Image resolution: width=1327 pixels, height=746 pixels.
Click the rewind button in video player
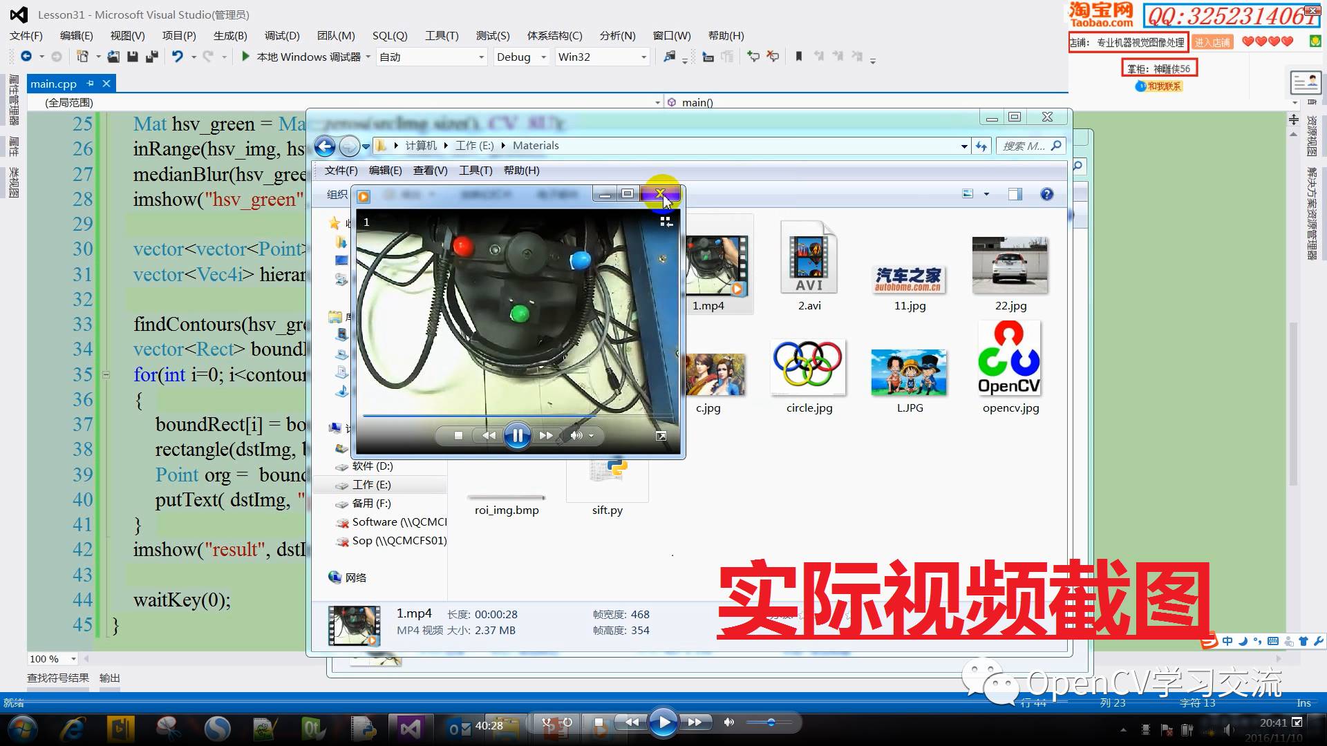(x=489, y=434)
